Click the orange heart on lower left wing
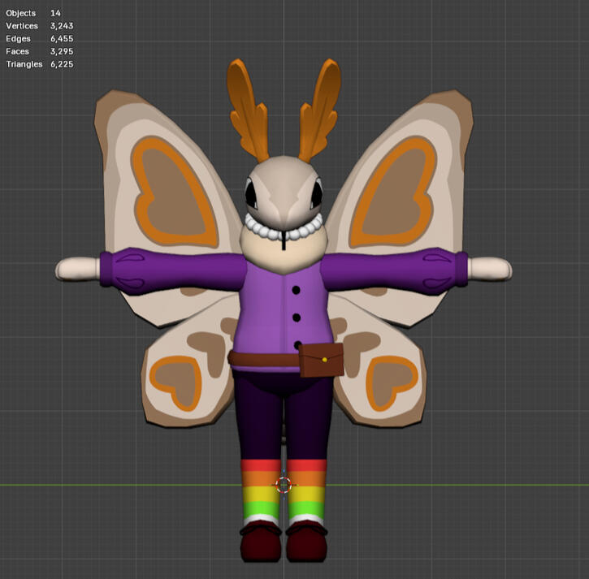 pos(175,382)
